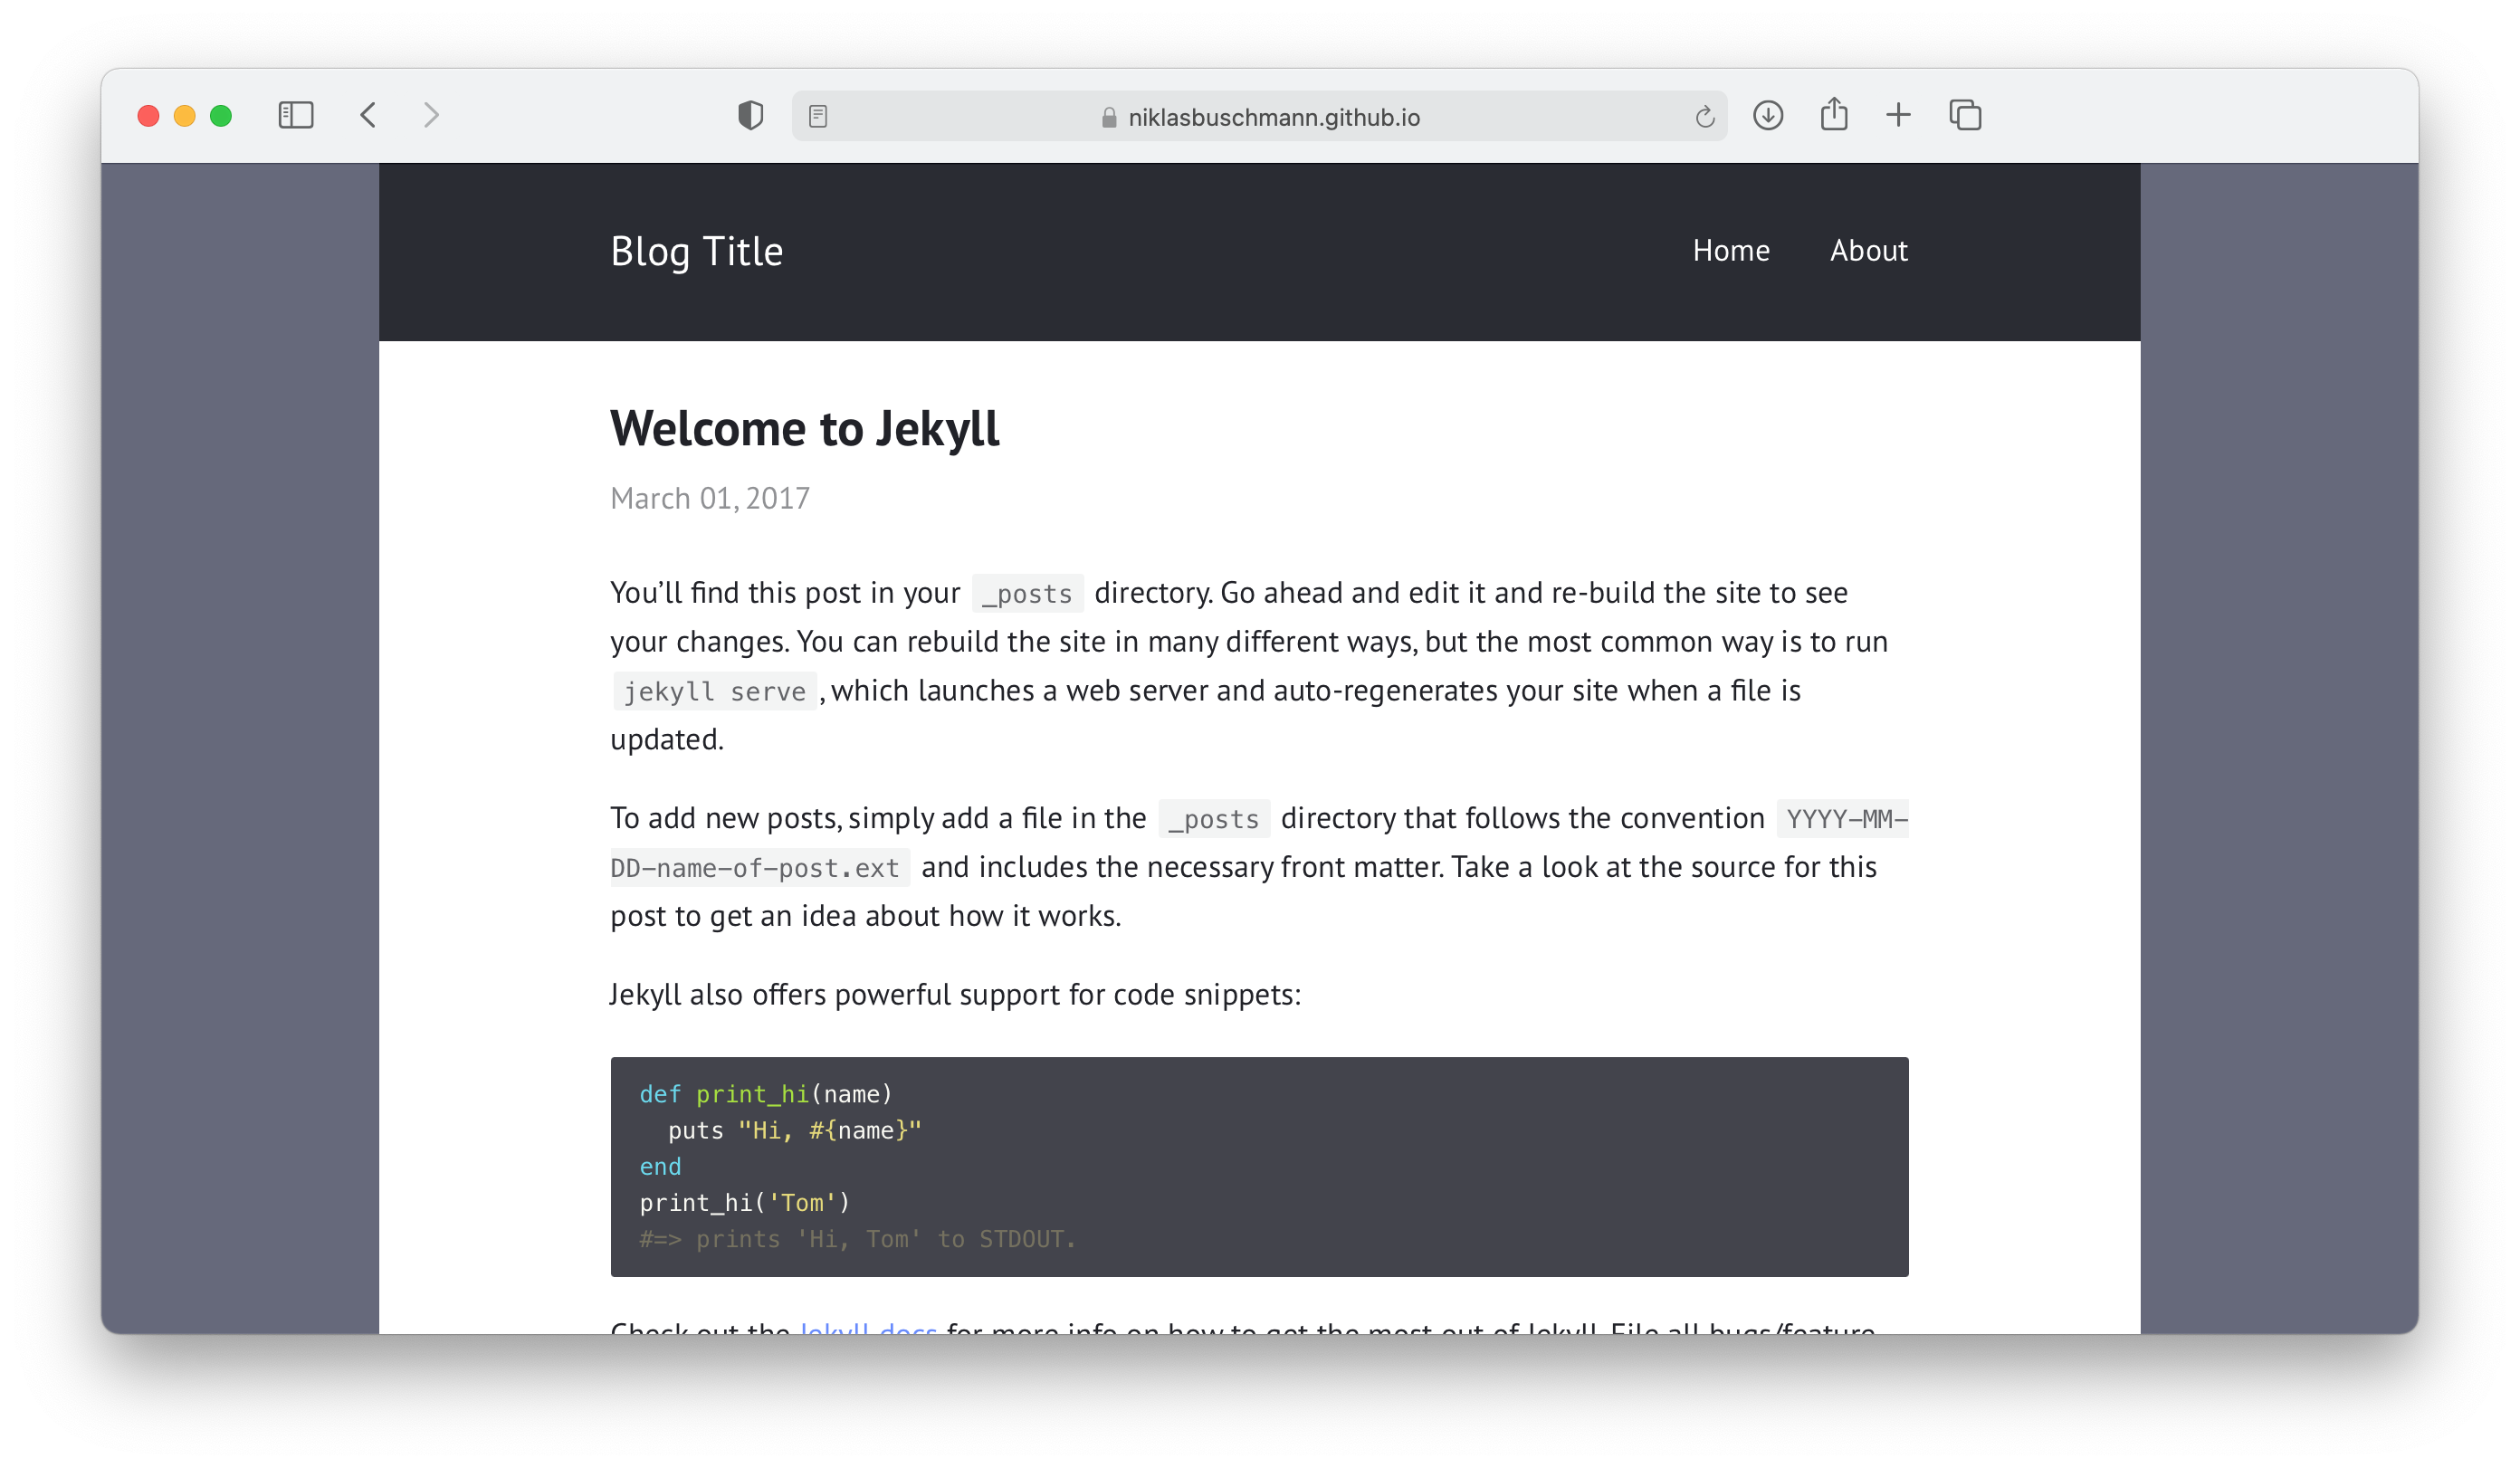Viewport: 2520px width, 1468px height.
Task: Click the lock icon in address bar
Action: 1109,118
